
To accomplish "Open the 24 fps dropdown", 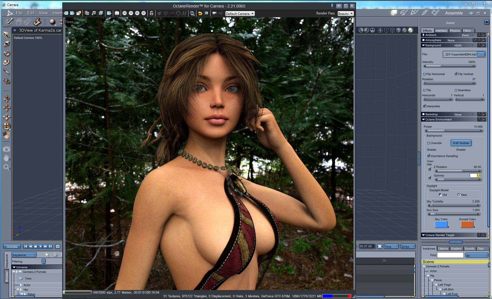I will tap(408, 246).
